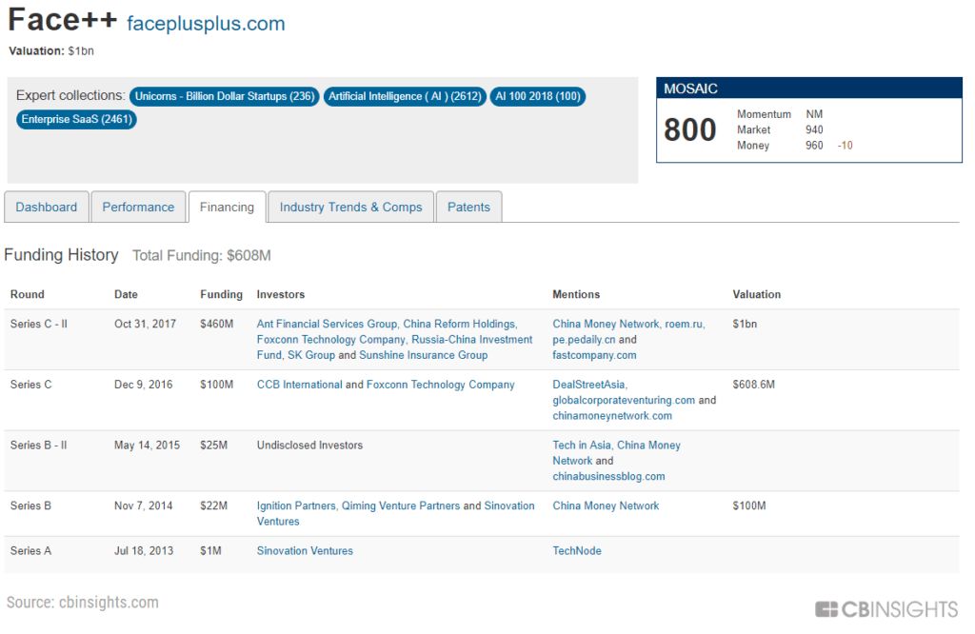Viewport: 975px width, 634px height.
Task: Click the Date column header
Action: pos(126,294)
